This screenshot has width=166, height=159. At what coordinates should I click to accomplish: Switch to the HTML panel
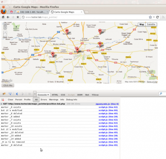pyautogui.click(x=55, y=95)
